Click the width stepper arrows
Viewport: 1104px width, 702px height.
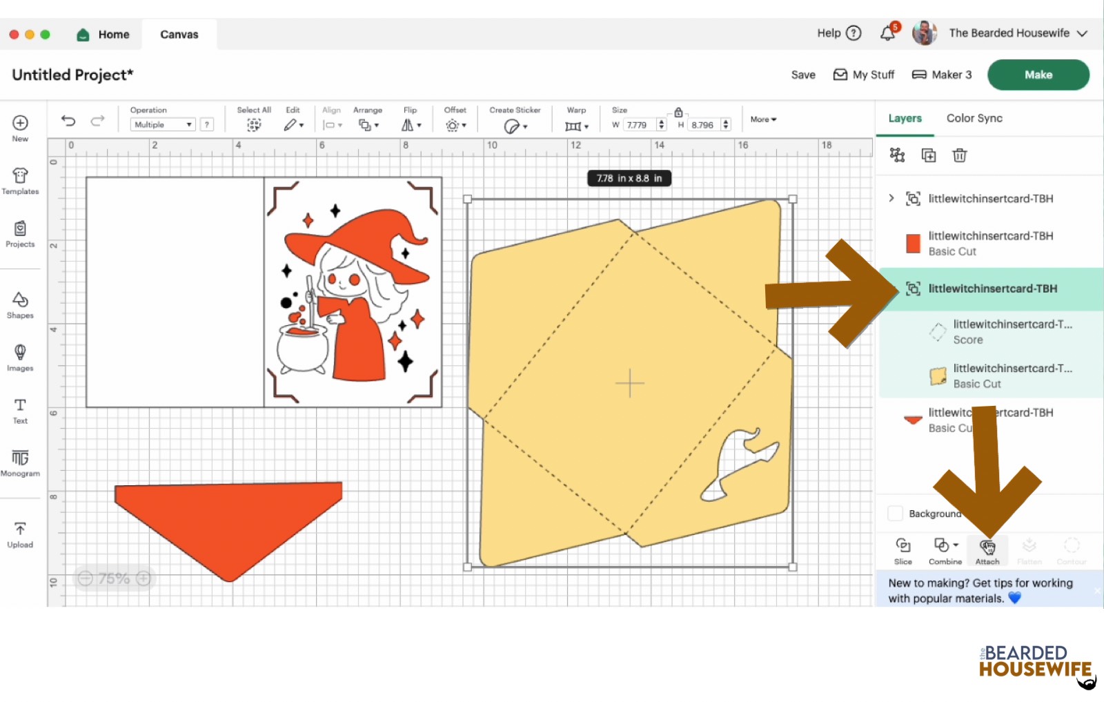tap(662, 125)
